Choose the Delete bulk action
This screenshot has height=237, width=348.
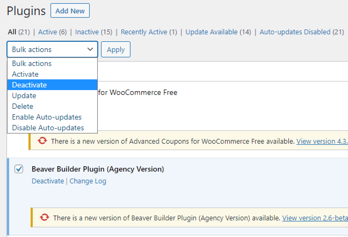click(x=23, y=106)
